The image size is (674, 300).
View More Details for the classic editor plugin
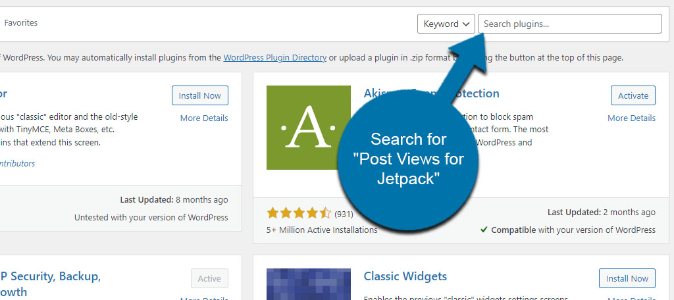click(204, 118)
